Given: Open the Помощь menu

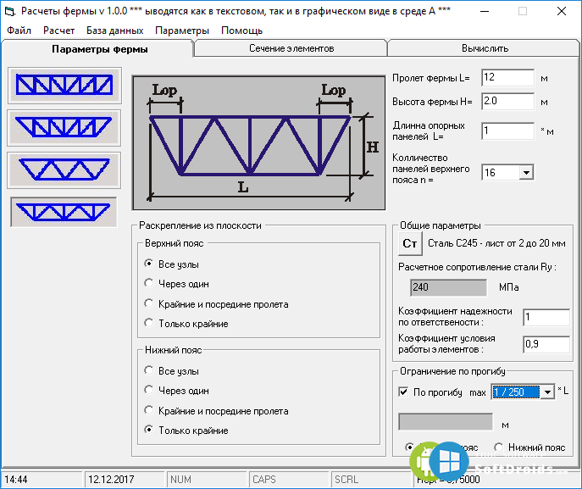Looking at the screenshot, I should pyautogui.click(x=241, y=31).
